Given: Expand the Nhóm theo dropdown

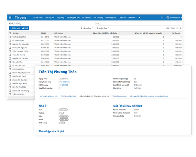Looking at the screenshot, I should point(102,28).
